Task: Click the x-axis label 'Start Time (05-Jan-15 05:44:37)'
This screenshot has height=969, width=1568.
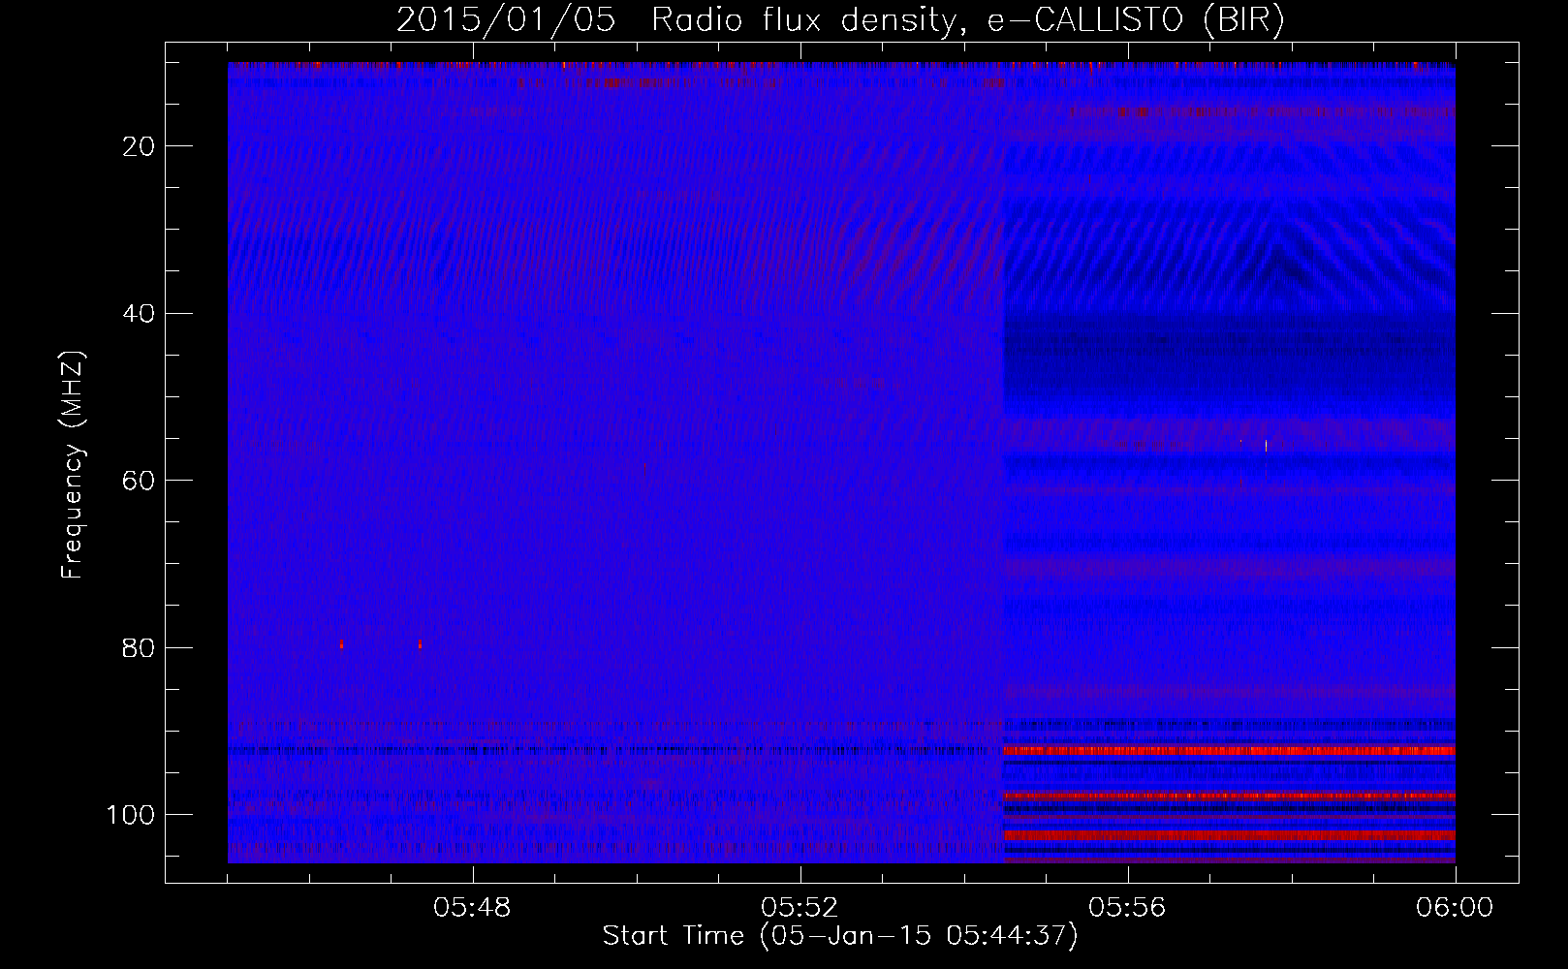Action: 840,936
